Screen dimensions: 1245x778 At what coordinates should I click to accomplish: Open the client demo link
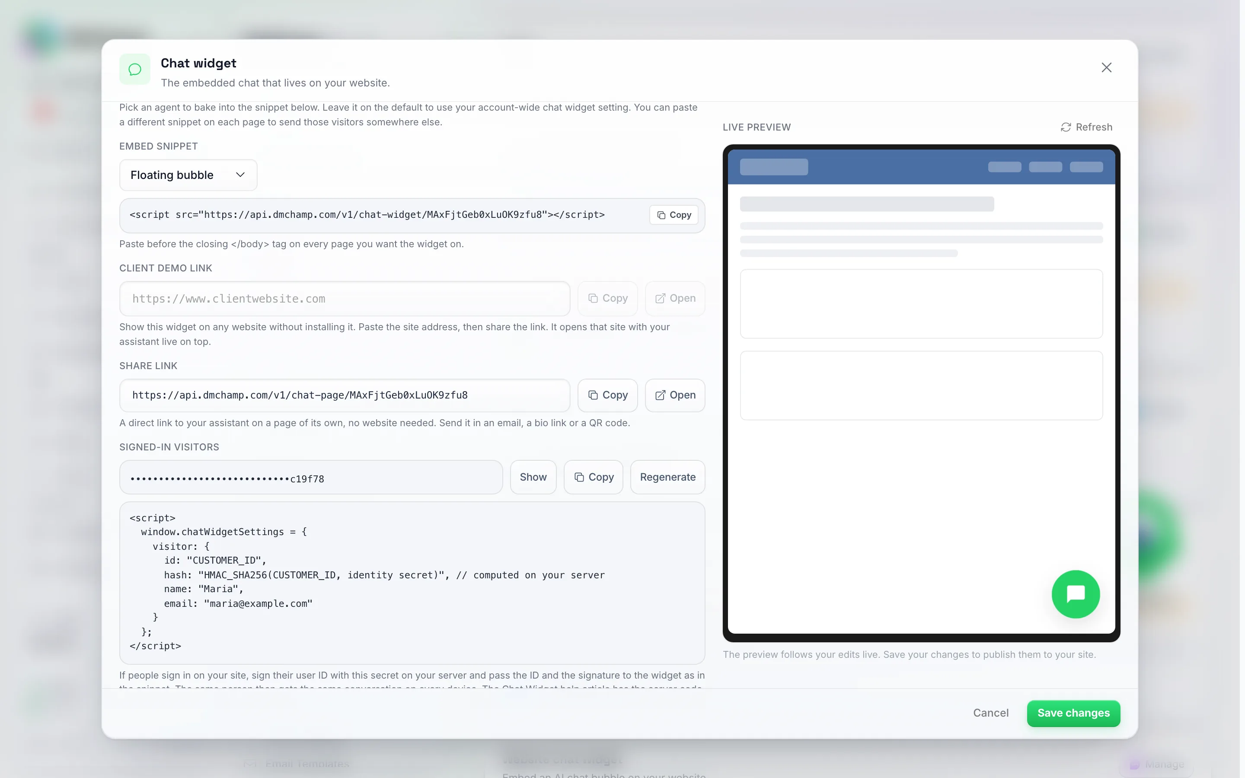(x=675, y=298)
